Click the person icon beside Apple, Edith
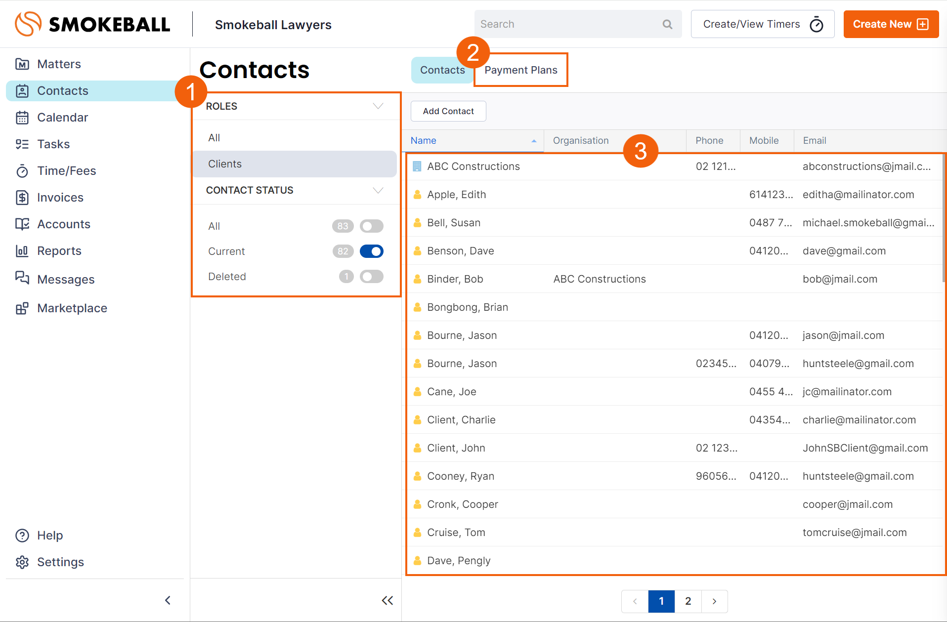The image size is (947, 622). (x=417, y=195)
